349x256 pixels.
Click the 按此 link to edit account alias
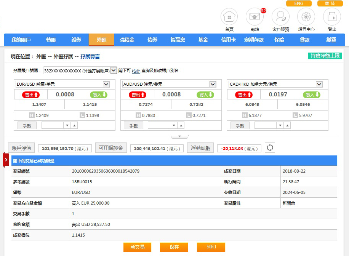[x=136, y=71]
